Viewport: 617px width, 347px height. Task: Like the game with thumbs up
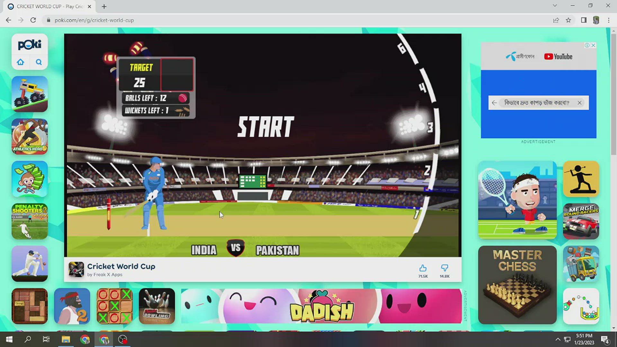(423, 268)
